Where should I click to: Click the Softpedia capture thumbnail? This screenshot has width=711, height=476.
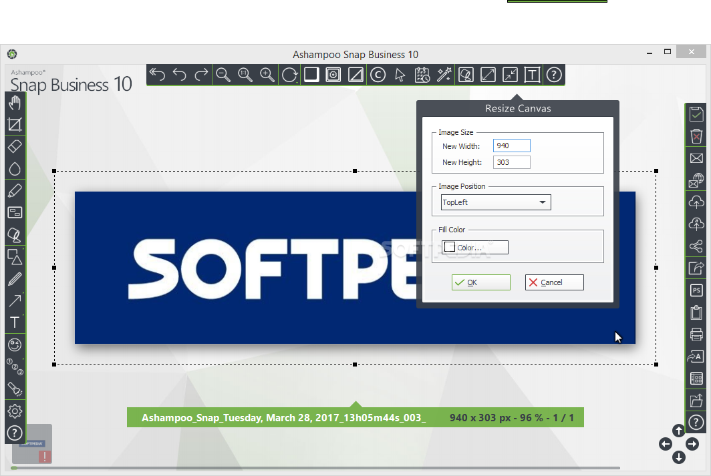[32, 444]
